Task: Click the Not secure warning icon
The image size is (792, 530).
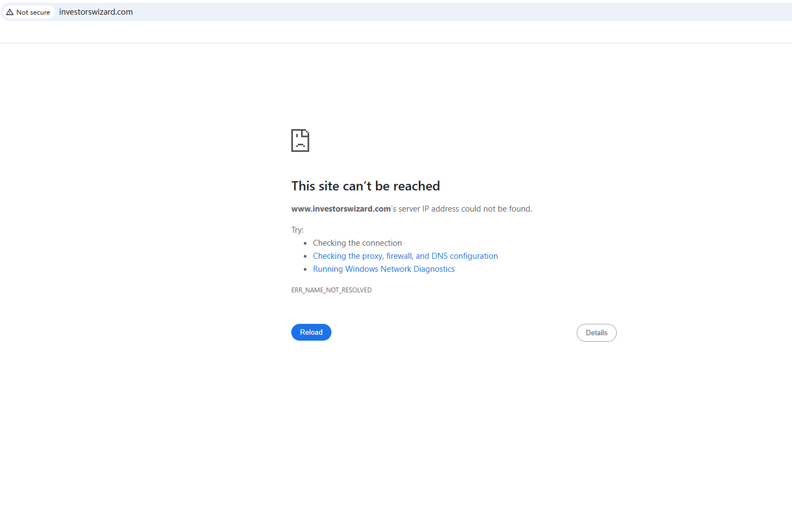Action: 10,12
